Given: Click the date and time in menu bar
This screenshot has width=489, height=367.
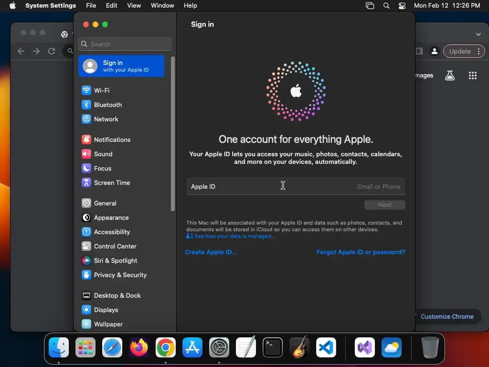Looking at the screenshot, I should 447,6.
